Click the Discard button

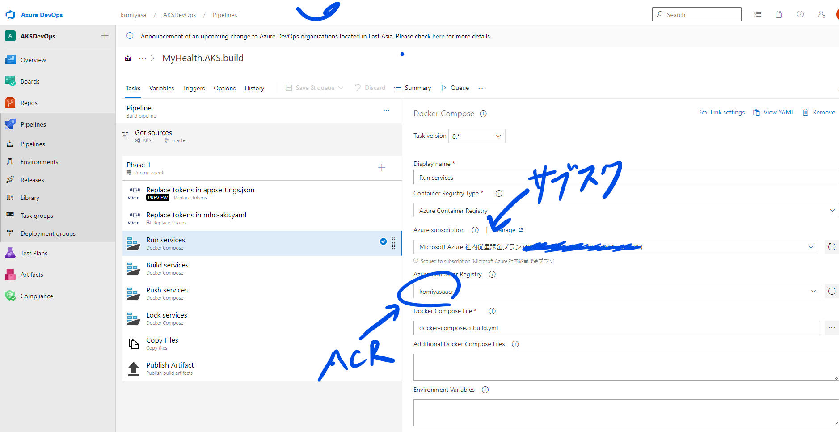[370, 88]
